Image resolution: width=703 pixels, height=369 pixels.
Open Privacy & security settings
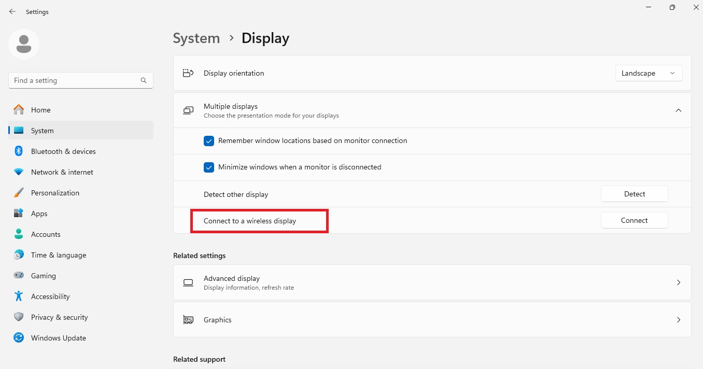click(81, 317)
